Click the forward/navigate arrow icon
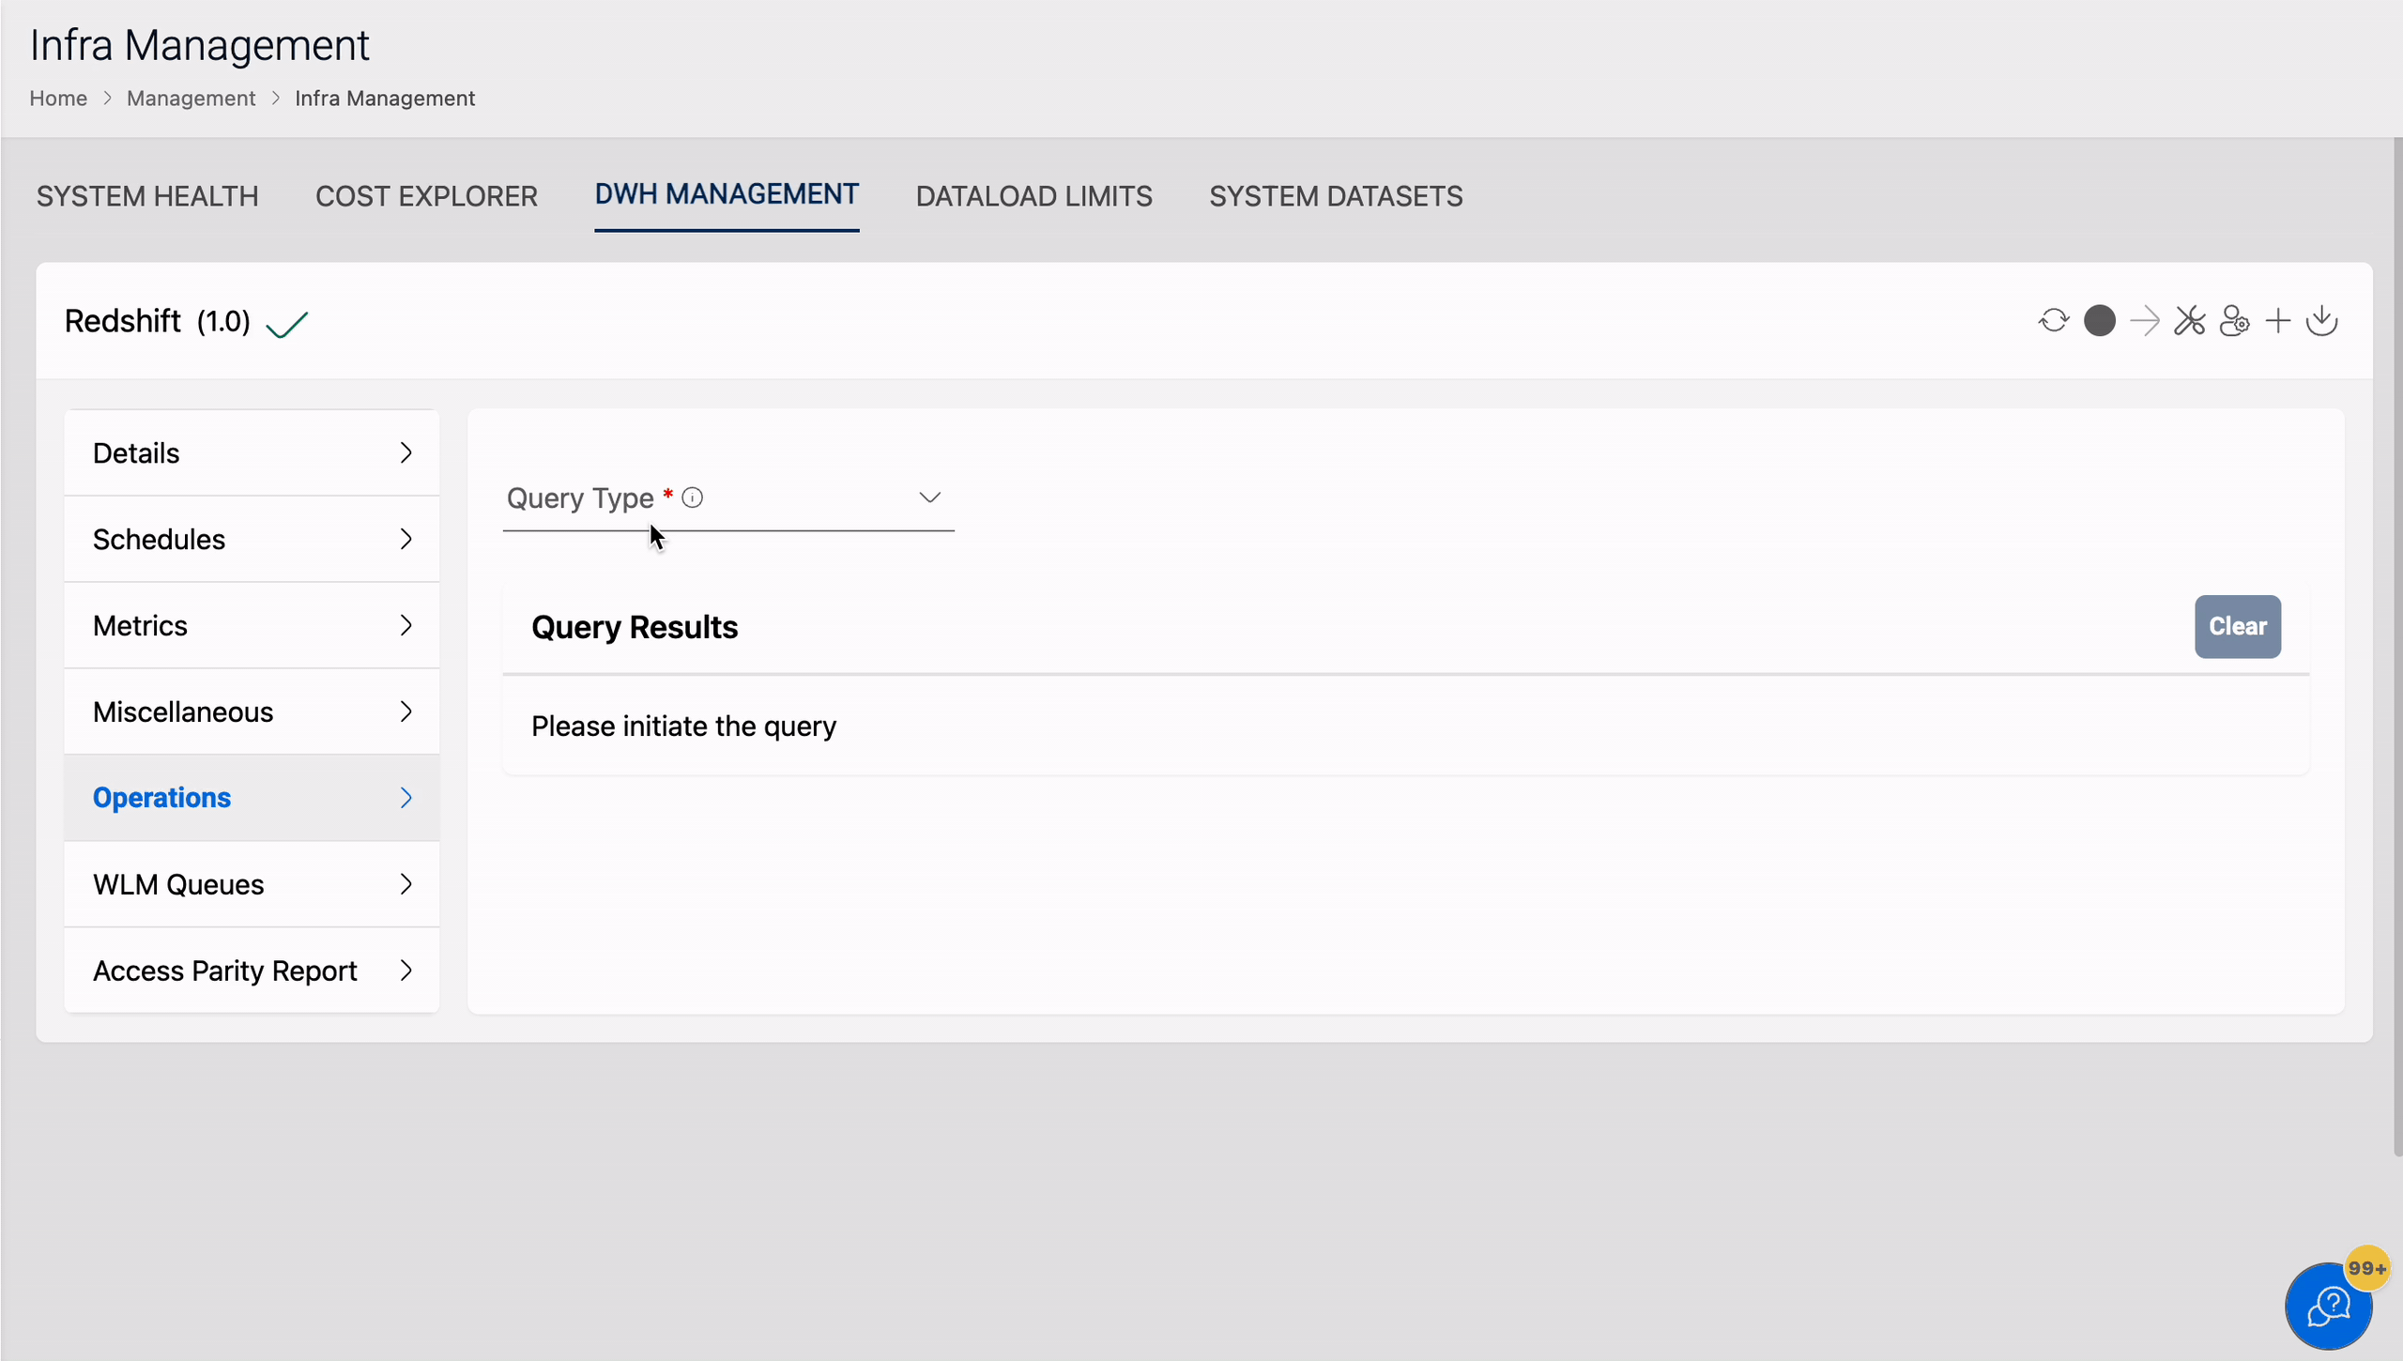The height and width of the screenshot is (1361, 2403). click(x=2146, y=320)
